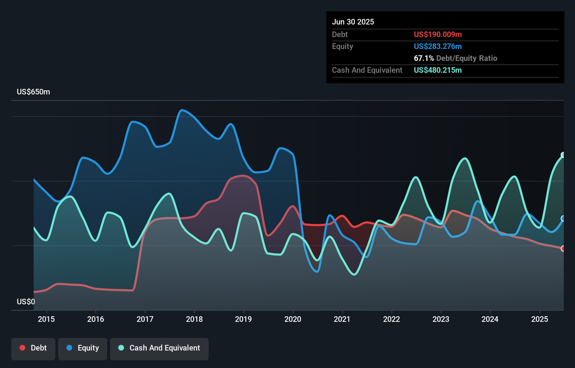575x368 pixels.
Task: Select the blue Equity endpoint marker
Action: click(563, 219)
